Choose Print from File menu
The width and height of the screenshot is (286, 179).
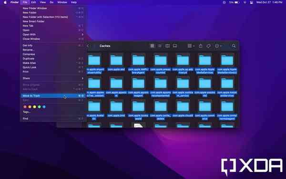coord(53,72)
